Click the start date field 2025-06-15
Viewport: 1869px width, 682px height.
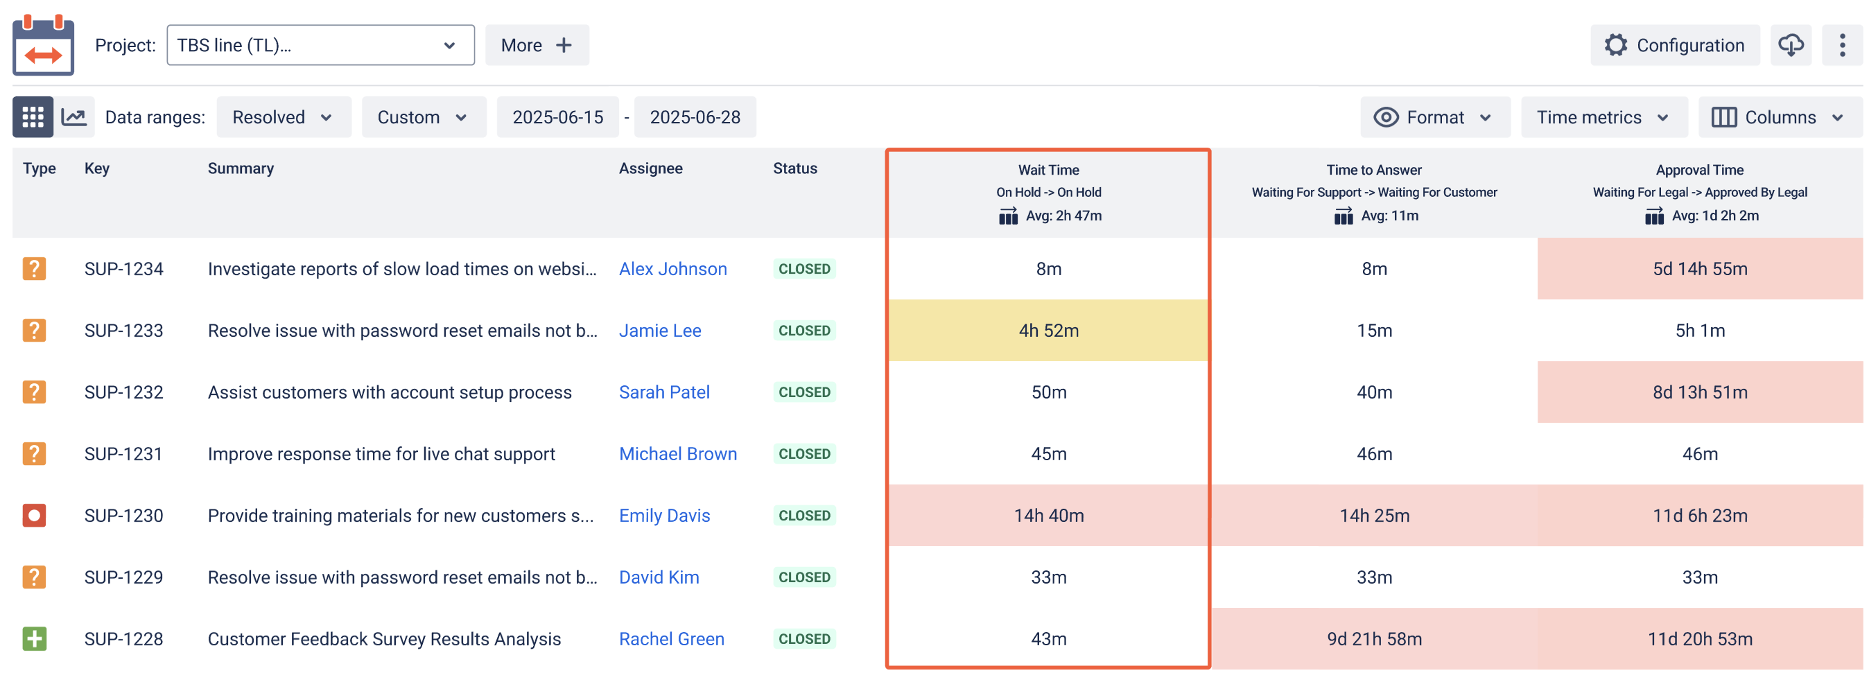[x=557, y=117]
